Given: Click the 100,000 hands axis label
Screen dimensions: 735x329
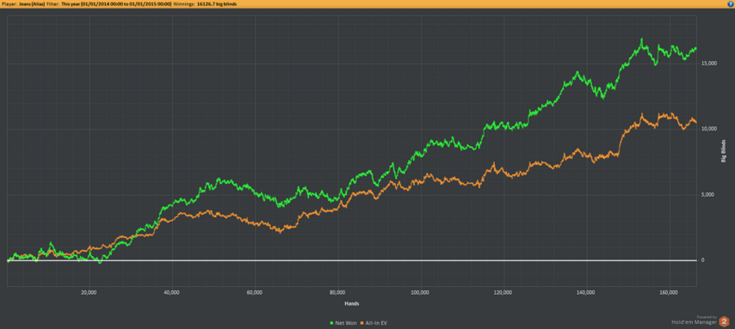Looking at the screenshot, I should pos(421,293).
